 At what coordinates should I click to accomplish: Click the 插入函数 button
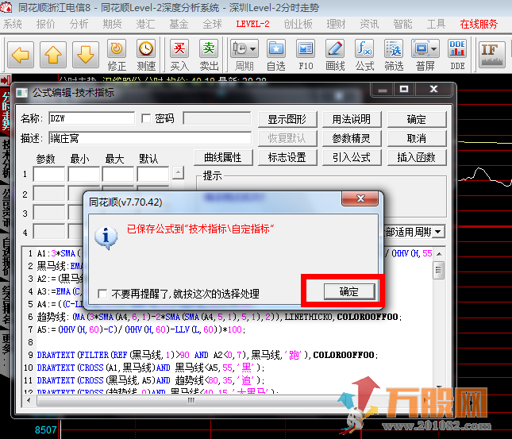coord(416,157)
